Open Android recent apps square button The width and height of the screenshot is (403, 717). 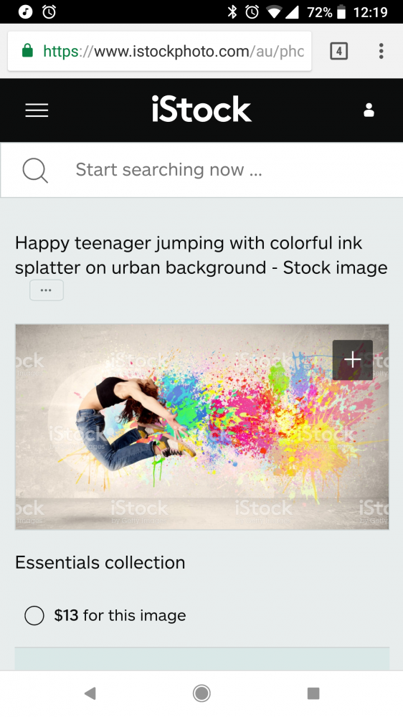click(313, 693)
